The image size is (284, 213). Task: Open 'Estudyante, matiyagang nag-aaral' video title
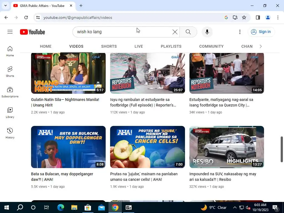click(221, 102)
